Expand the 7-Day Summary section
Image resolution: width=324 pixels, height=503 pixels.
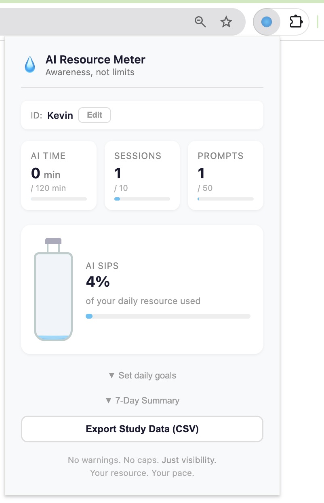pos(142,401)
